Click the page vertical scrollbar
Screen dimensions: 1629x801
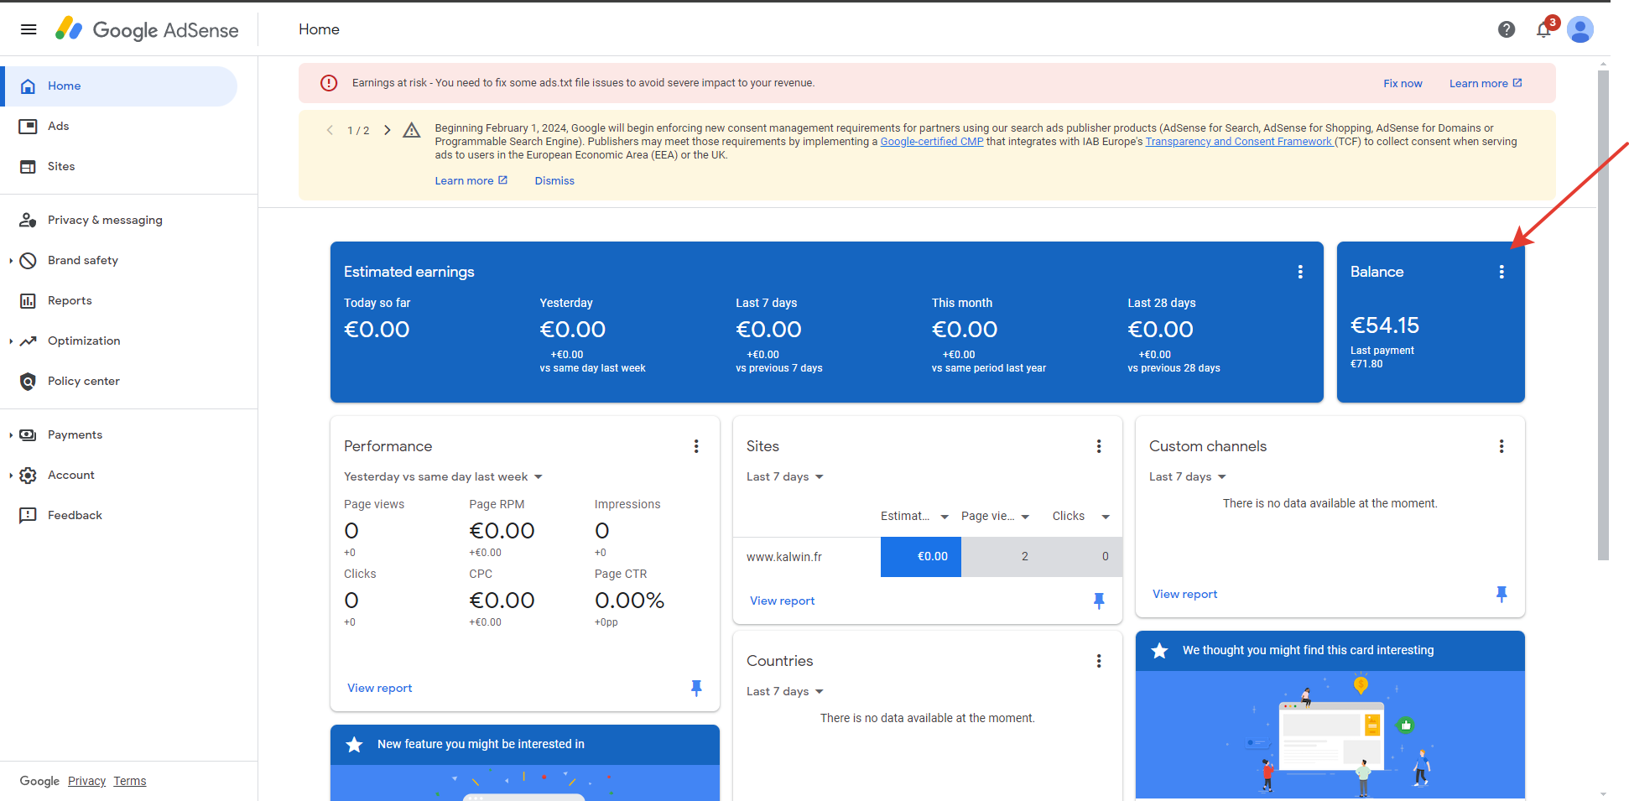tap(1603, 315)
